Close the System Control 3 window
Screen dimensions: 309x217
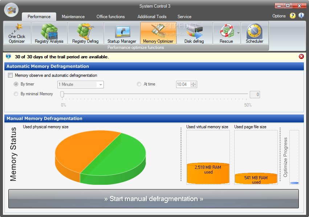tap(299, 5)
